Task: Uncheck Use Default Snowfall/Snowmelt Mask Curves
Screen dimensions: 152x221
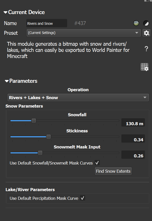Action: 97,163
